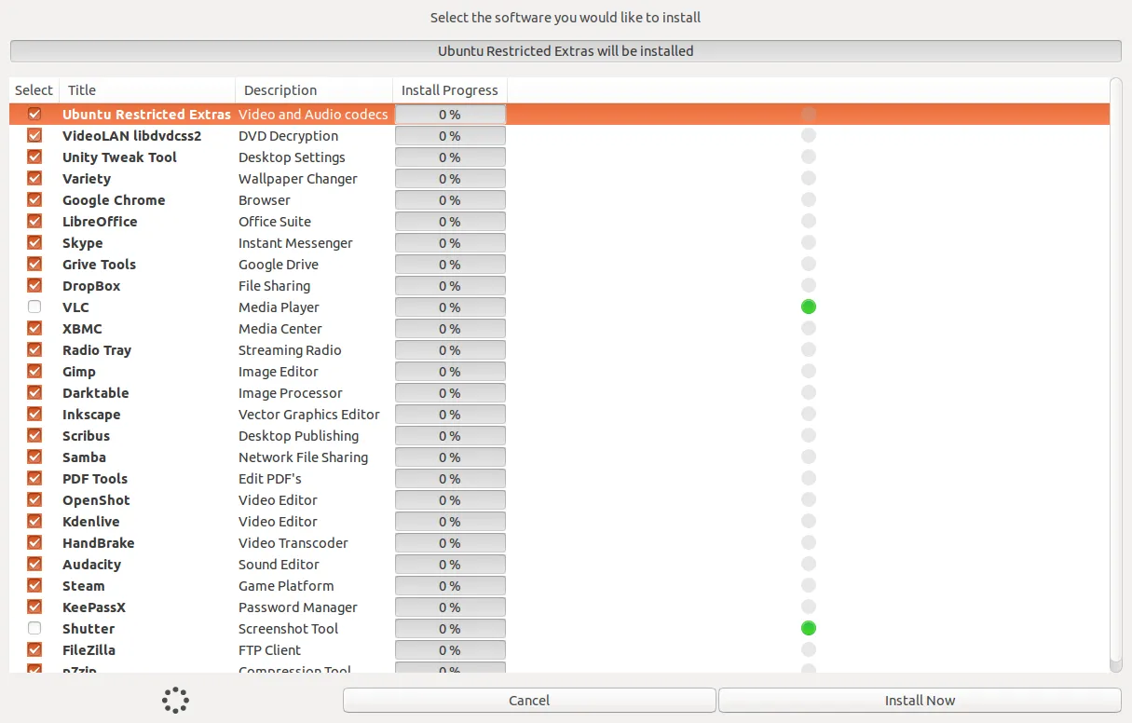Click the Inkscape install progress bar
1132x723 pixels.
point(450,415)
